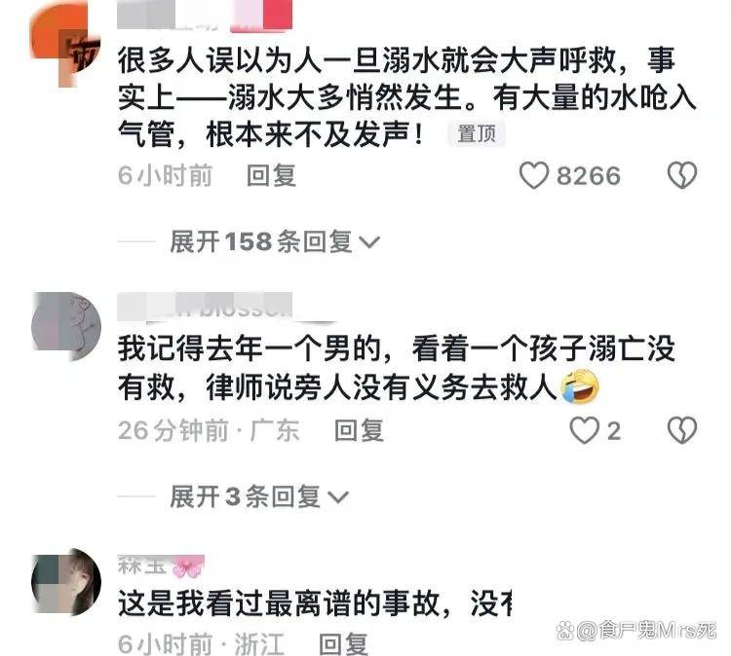Expand 158 replies under the pinned comment

275,241
